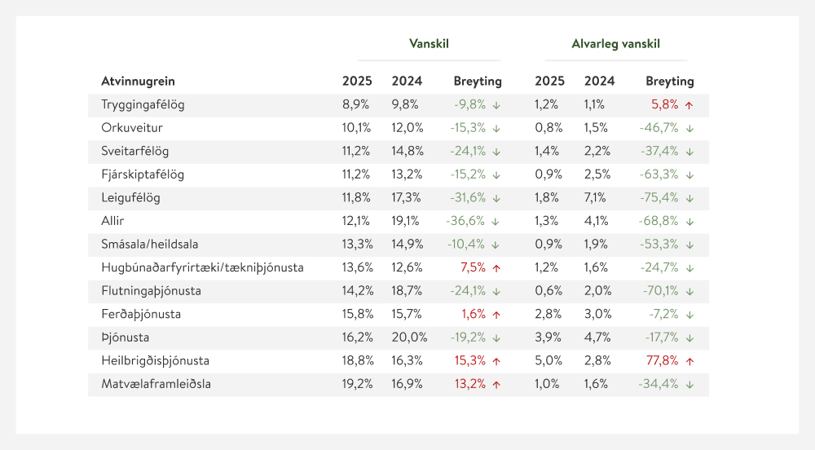Click the green down arrow beside Leigufélög -75,4%
The width and height of the screenshot is (815, 450).
pos(689,198)
